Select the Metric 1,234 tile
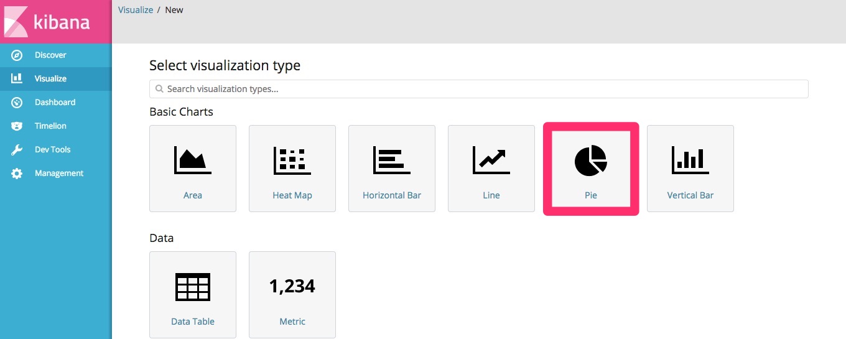The height and width of the screenshot is (339, 846). pyautogui.click(x=292, y=295)
